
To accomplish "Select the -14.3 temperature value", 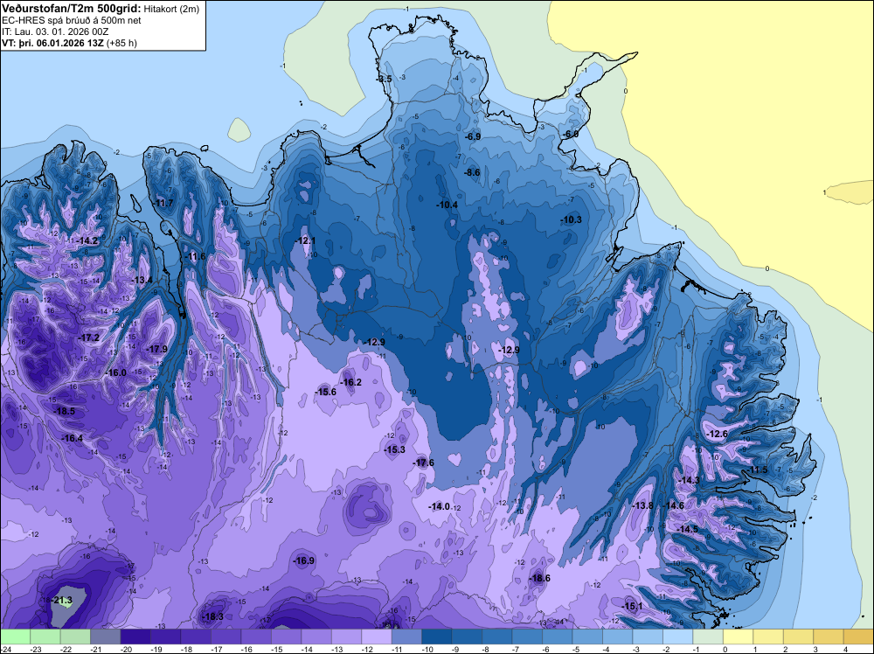I will [x=690, y=481].
